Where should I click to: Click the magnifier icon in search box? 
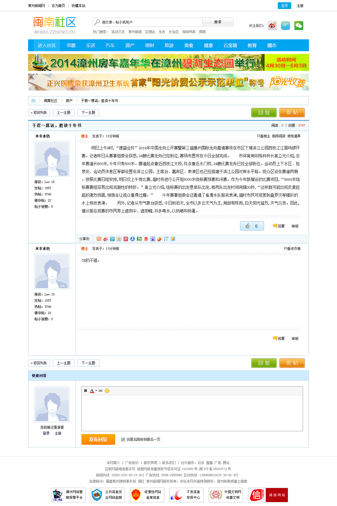click(x=97, y=22)
